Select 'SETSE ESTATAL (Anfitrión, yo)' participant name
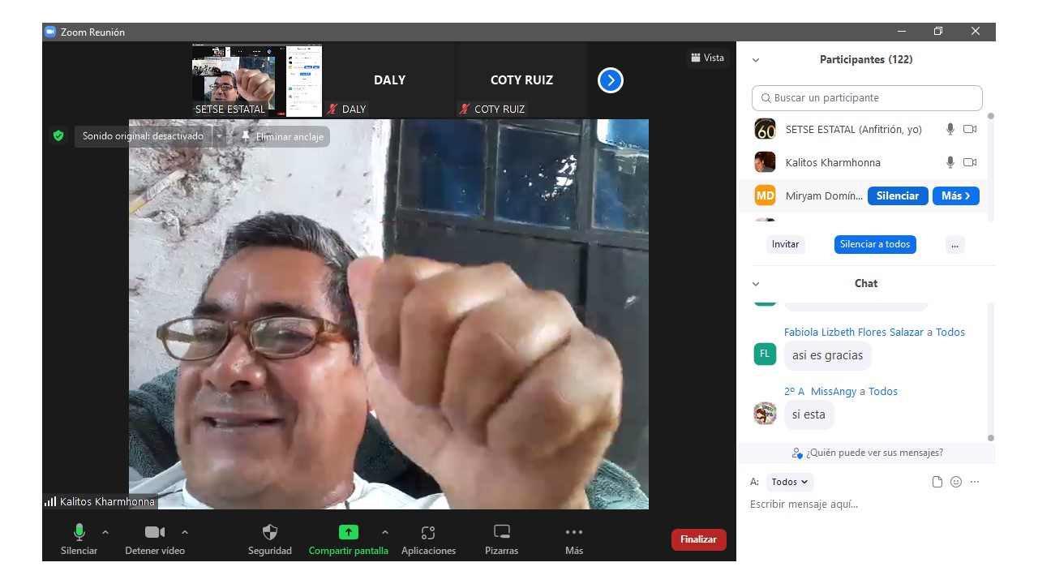The height and width of the screenshot is (584, 1038). 854,129
